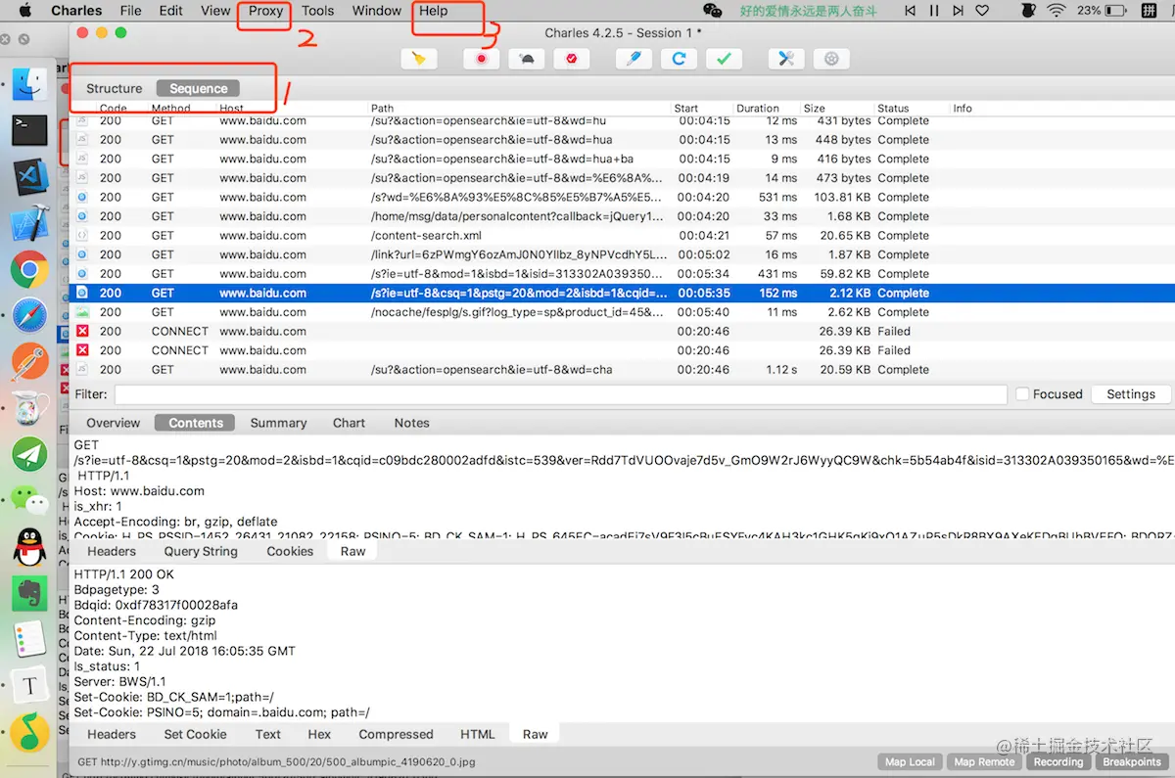
Task: Show request Cookies tab
Action: [290, 551]
